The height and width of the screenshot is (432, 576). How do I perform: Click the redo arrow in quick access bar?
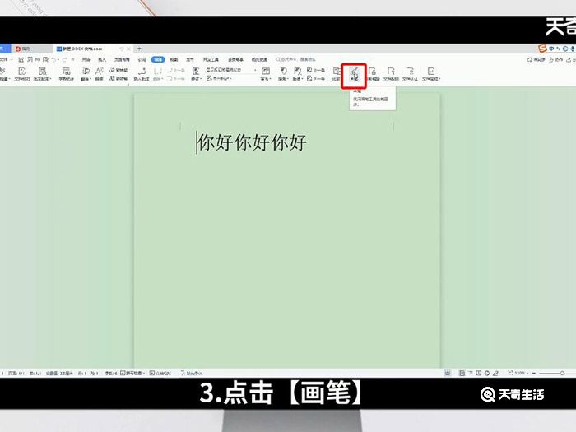click(x=64, y=59)
